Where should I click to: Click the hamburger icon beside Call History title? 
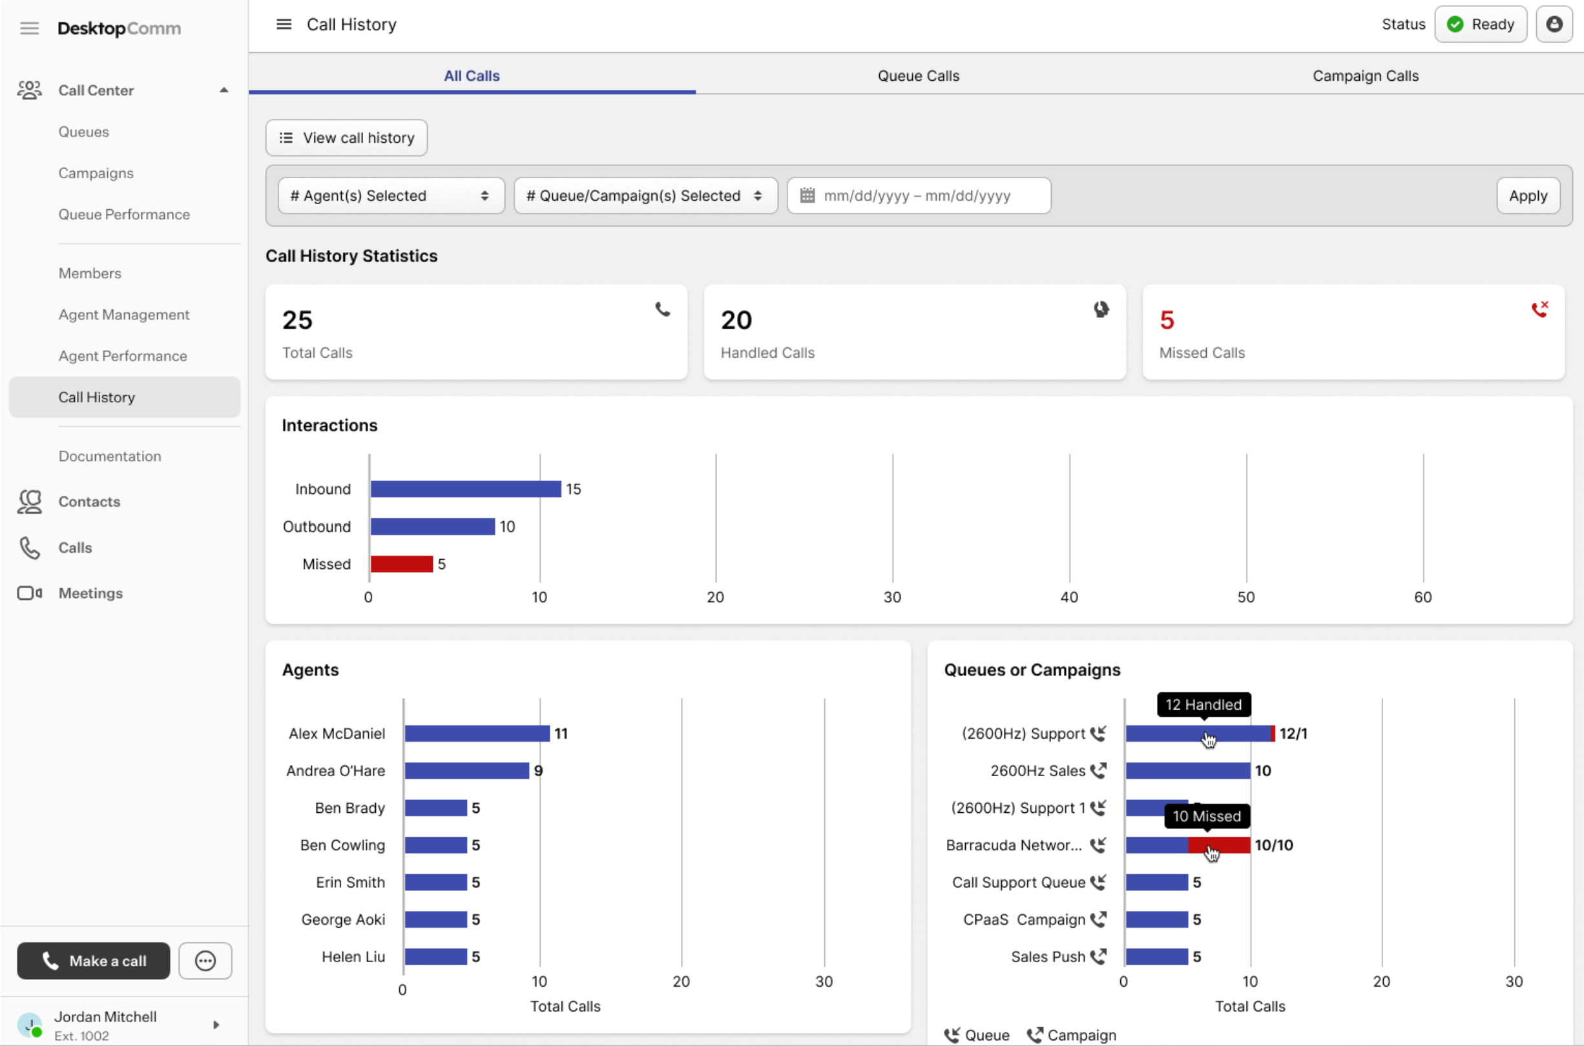[284, 25]
